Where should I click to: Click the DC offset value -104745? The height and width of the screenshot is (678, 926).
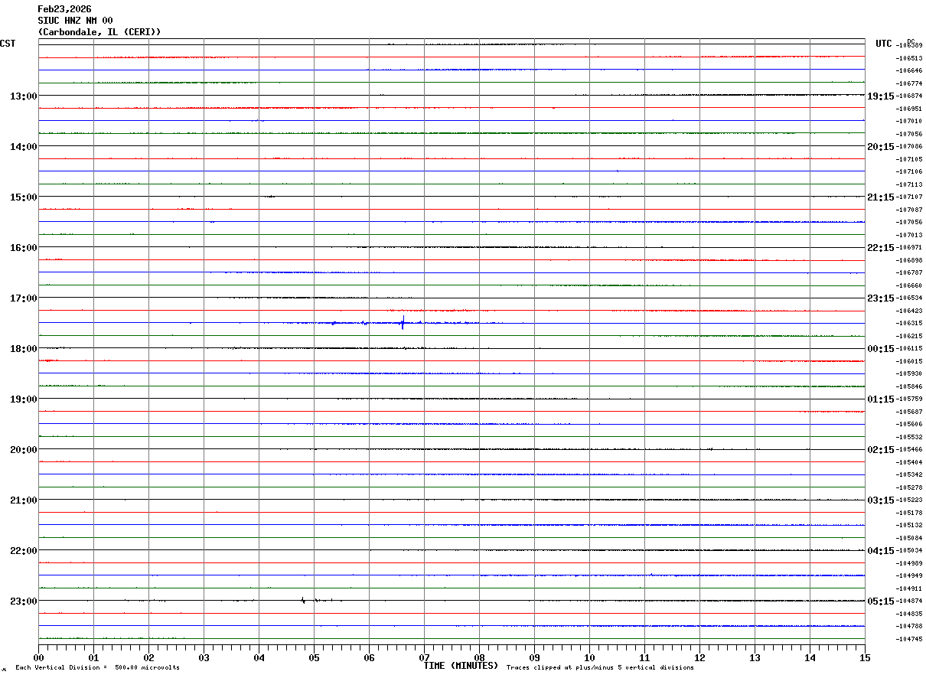[x=908, y=639]
